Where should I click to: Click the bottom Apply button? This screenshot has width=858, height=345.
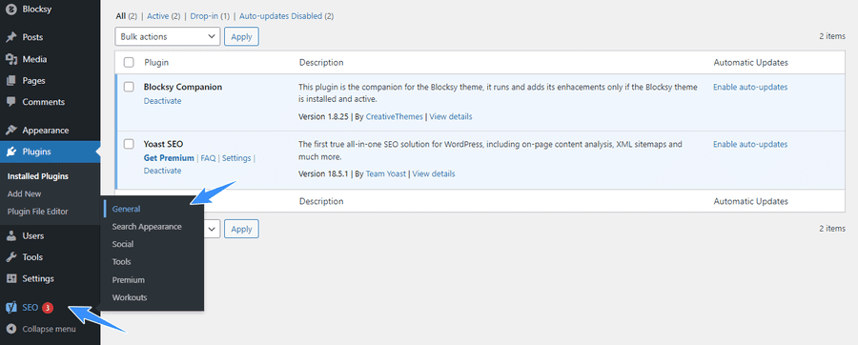coord(241,229)
